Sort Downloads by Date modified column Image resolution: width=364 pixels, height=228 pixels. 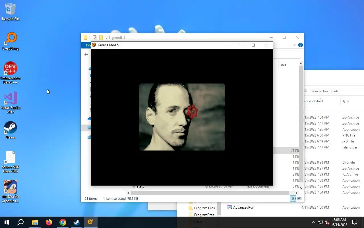click(x=313, y=101)
